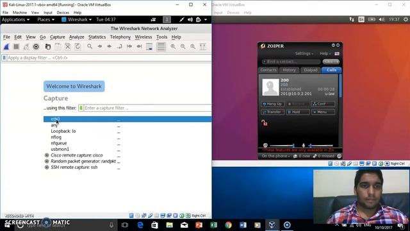The height and width of the screenshot is (231, 410).
Task: Click the Enter a capture filter field
Action: click(147, 108)
